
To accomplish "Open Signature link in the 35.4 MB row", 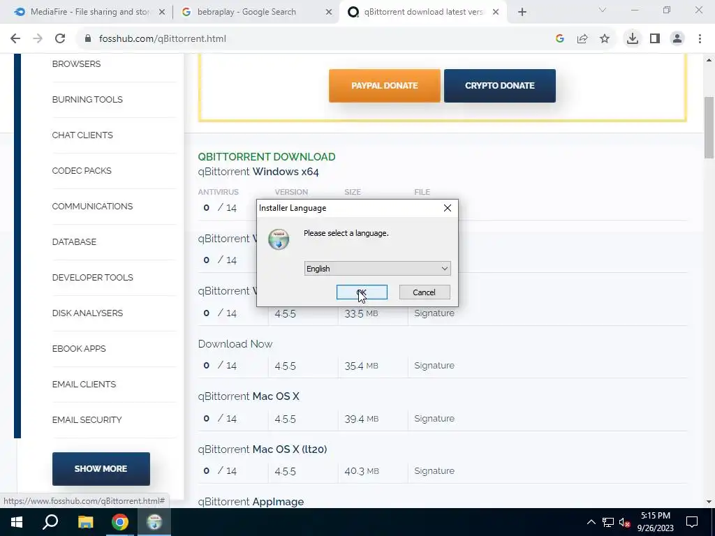I will coord(434,366).
